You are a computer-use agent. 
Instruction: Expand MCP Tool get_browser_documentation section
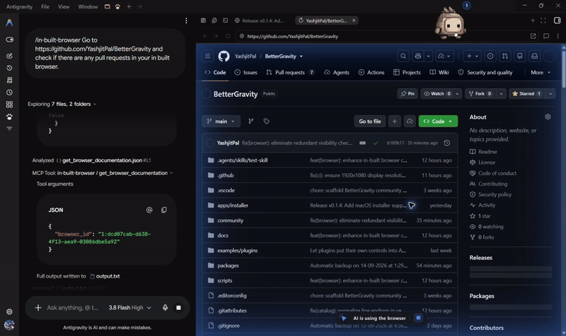coord(103,173)
